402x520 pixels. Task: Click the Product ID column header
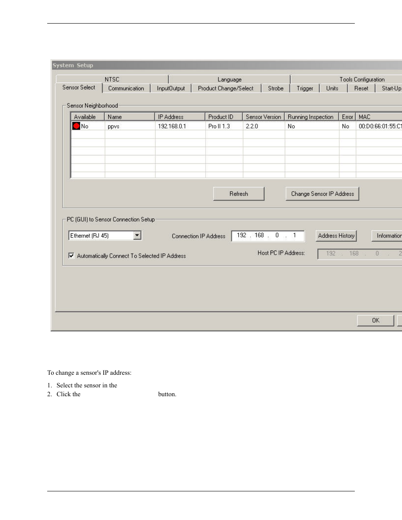click(x=224, y=117)
